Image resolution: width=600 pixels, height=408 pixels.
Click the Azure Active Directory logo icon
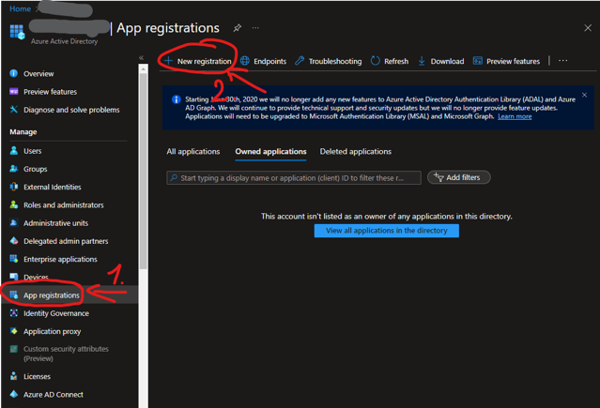(17, 32)
